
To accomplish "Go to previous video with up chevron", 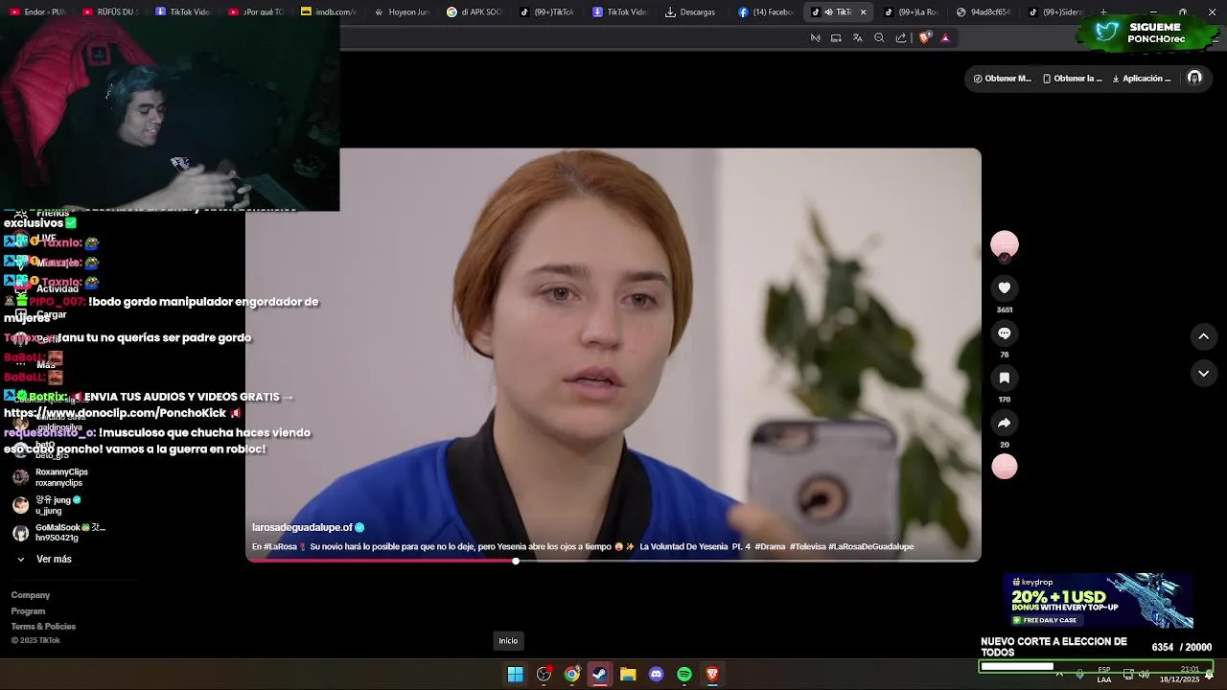I will coord(1203,336).
